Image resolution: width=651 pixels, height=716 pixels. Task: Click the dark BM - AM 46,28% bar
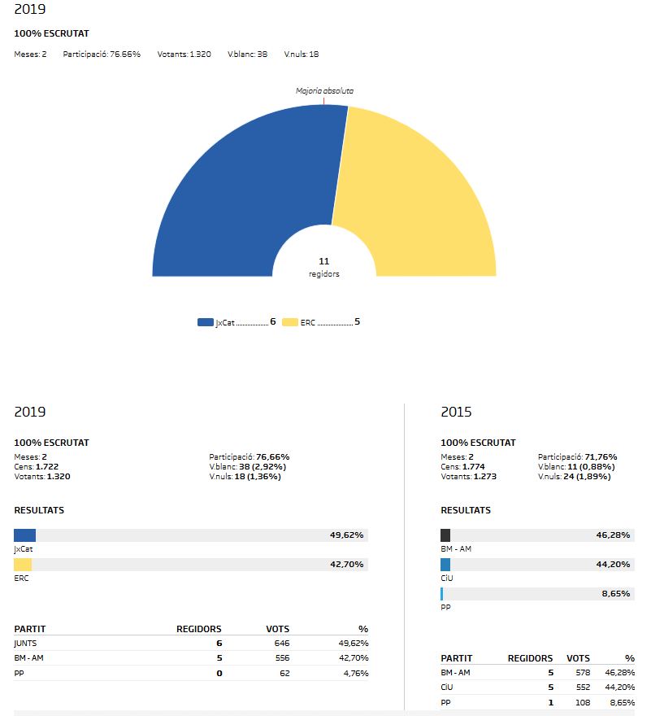pyautogui.click(x=536, y=535)
